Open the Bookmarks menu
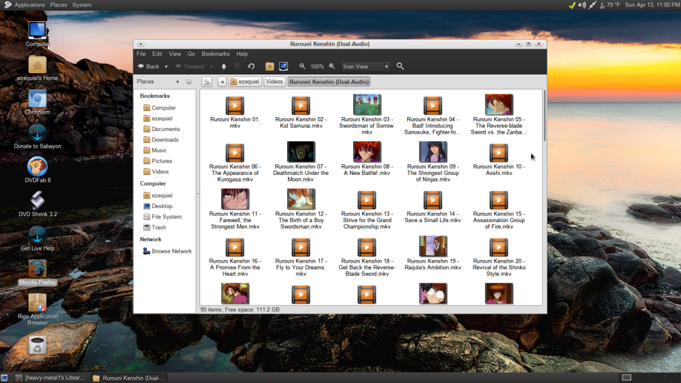681x383 pixels. click(x=215, y=54)
